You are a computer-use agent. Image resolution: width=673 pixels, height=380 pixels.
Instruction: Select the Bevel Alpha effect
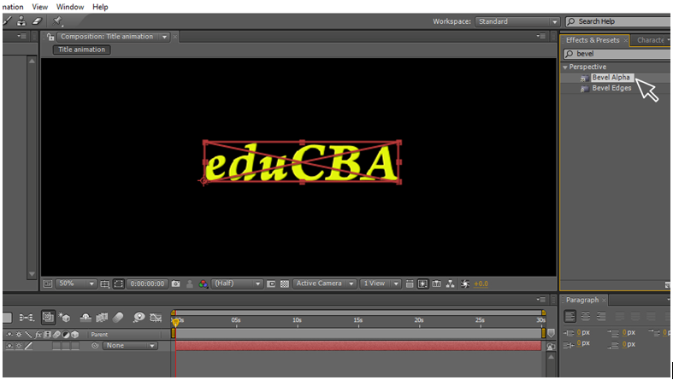pyautogui.click(x=611, y=78)
